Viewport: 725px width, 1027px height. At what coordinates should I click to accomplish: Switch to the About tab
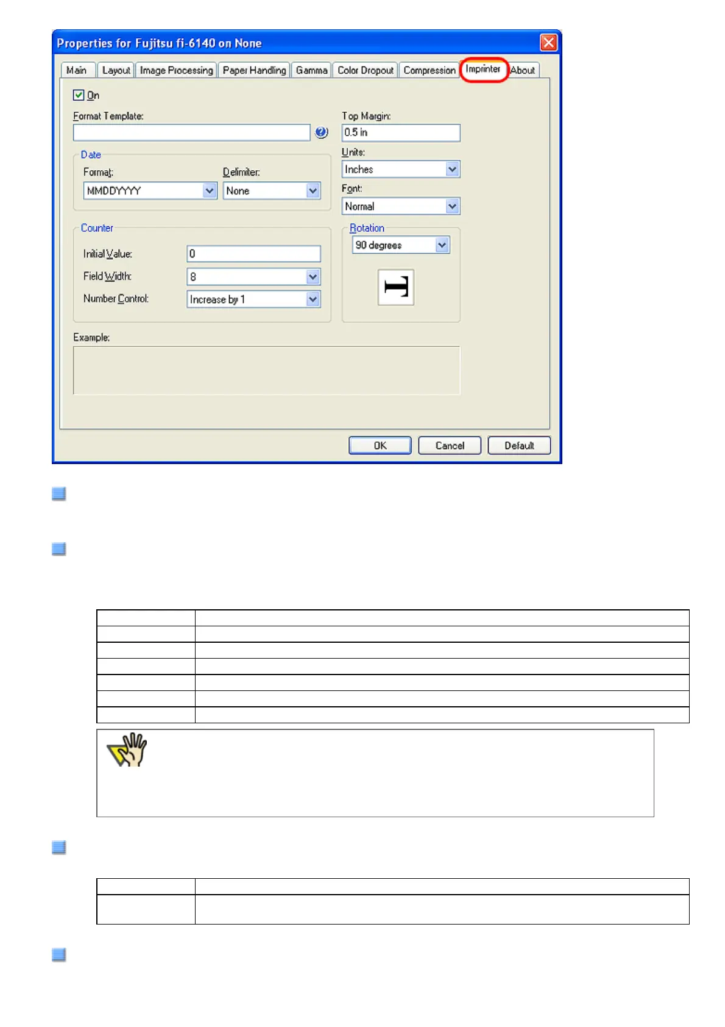[523, 70]
